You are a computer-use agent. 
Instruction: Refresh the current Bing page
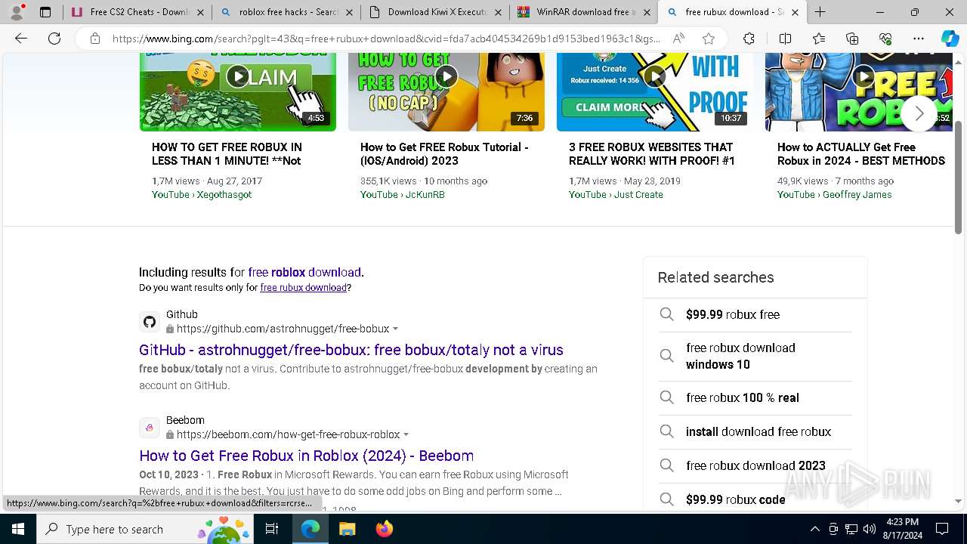pos(54,39)
